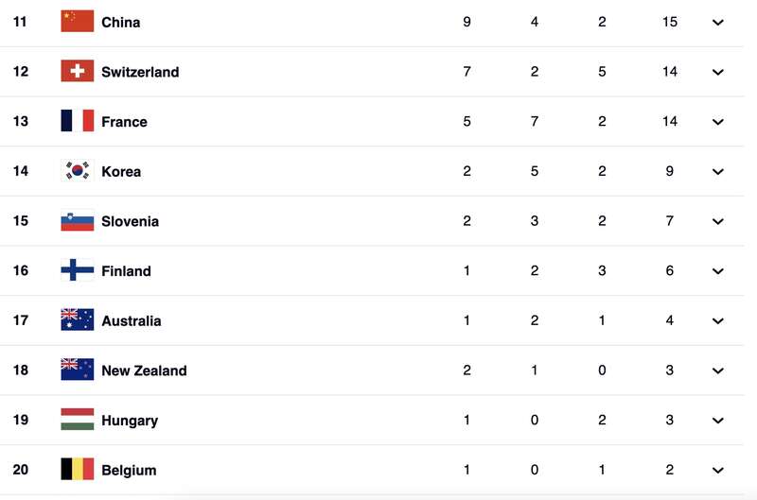Click the China flag icon
757x500 pixels.
click(77, 21)
